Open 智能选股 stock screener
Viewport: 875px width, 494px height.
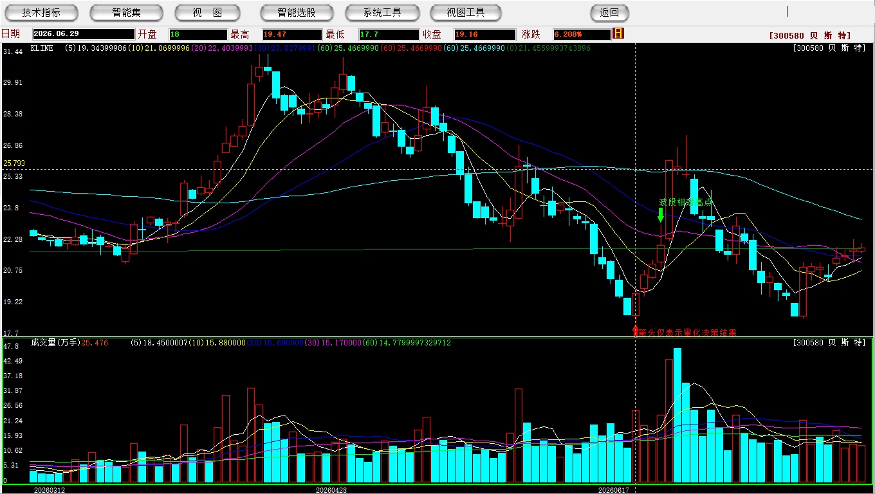pos(297,12)
